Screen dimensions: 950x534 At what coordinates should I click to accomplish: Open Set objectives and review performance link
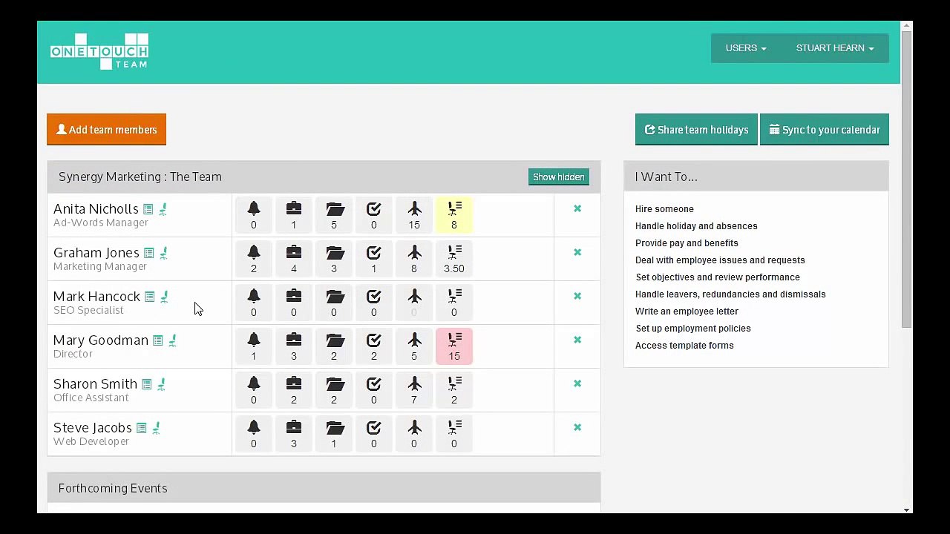(x=718, y=277)
